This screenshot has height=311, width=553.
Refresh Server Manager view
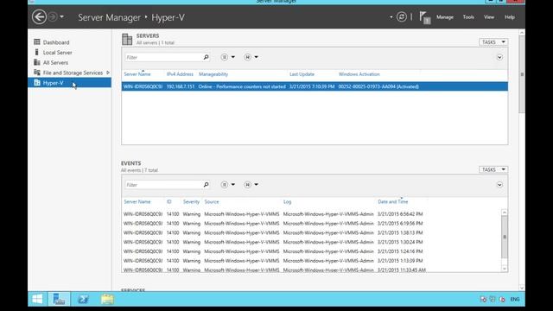pyautogui.click(x=401, y=17)
